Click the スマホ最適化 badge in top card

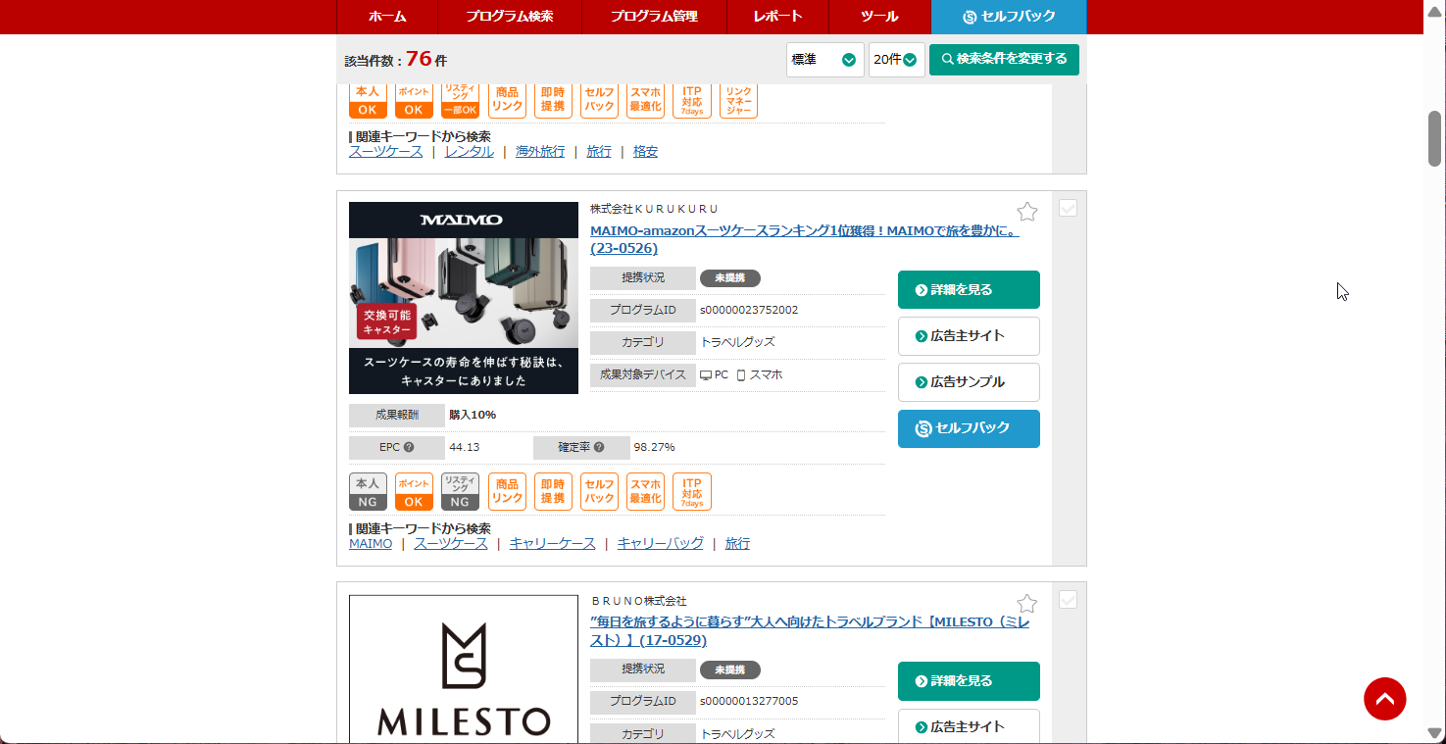[646, 101]
